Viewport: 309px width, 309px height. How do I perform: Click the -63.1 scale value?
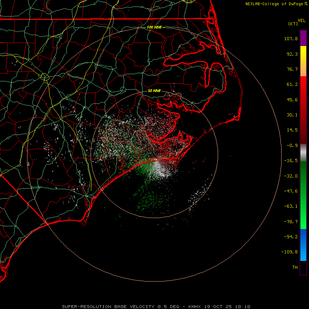[x=291, y=206]
